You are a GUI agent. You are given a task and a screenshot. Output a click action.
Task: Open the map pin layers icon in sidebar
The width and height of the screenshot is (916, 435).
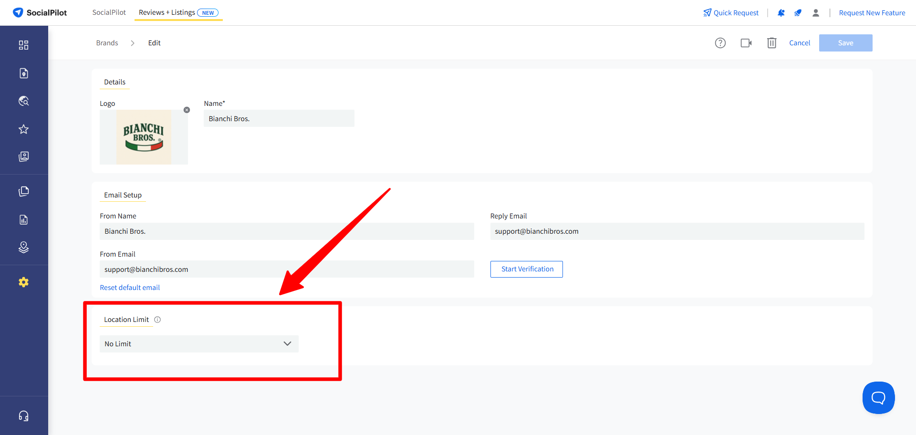tap(23, 247)
